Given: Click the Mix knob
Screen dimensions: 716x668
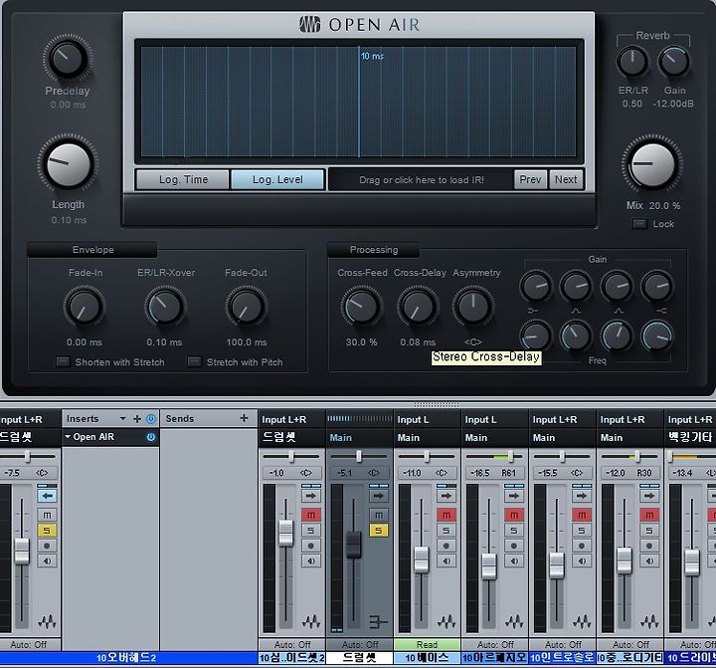Looking at the screenshot, I should click(x=652, y=164).
